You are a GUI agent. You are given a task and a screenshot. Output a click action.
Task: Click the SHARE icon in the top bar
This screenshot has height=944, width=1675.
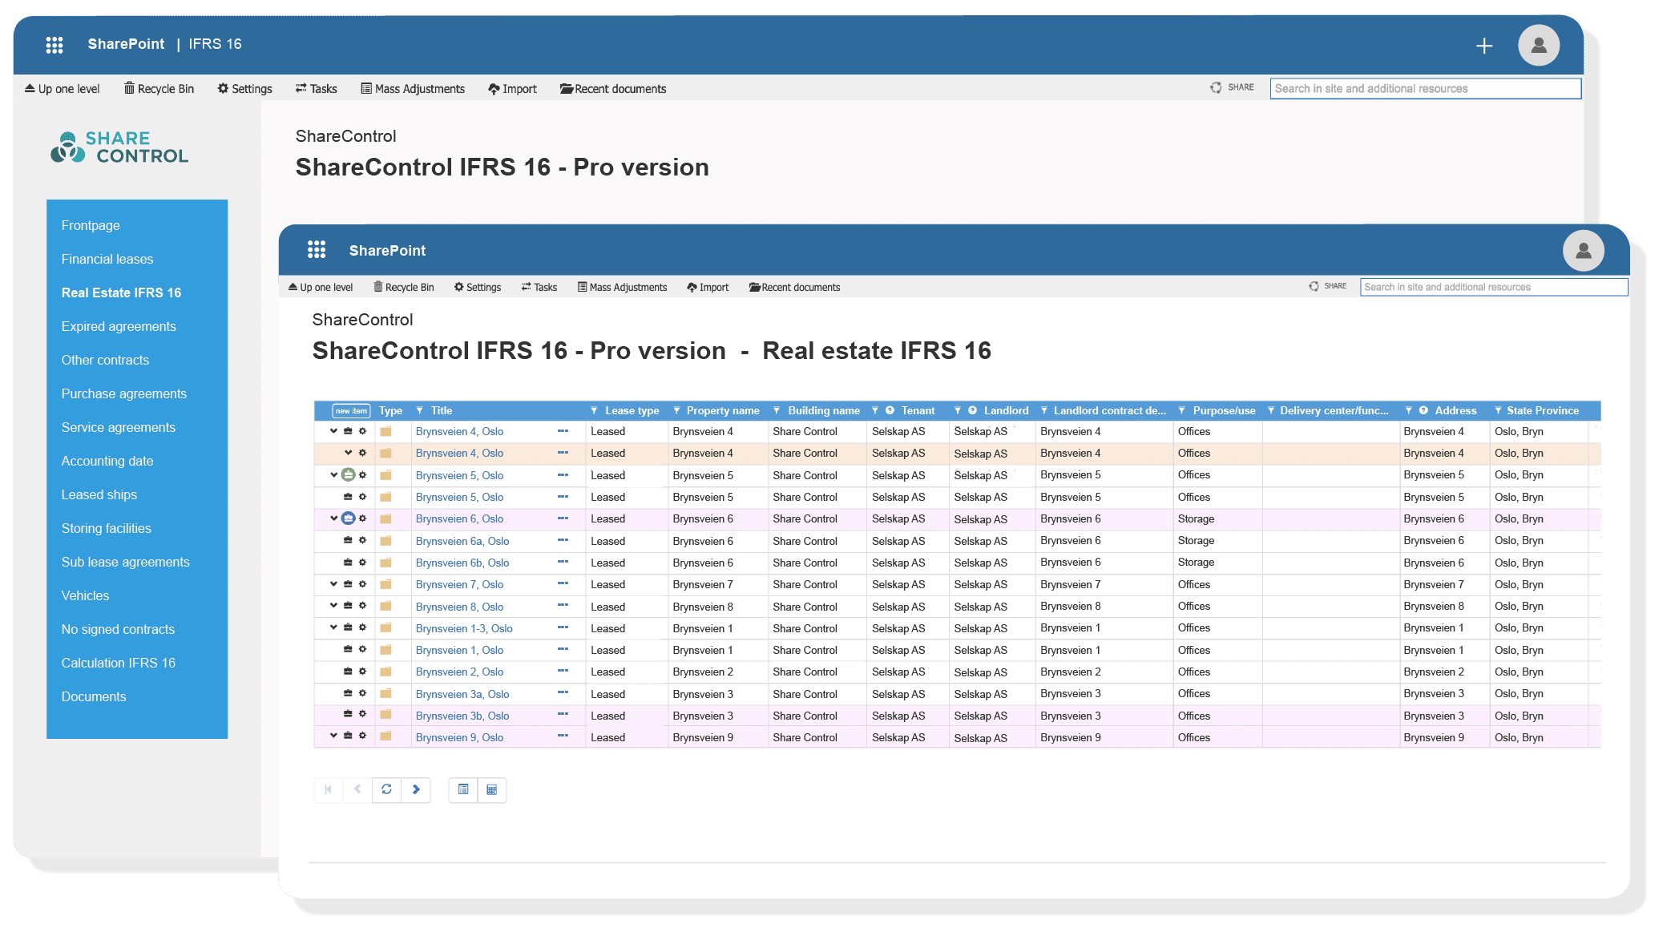1314,285
